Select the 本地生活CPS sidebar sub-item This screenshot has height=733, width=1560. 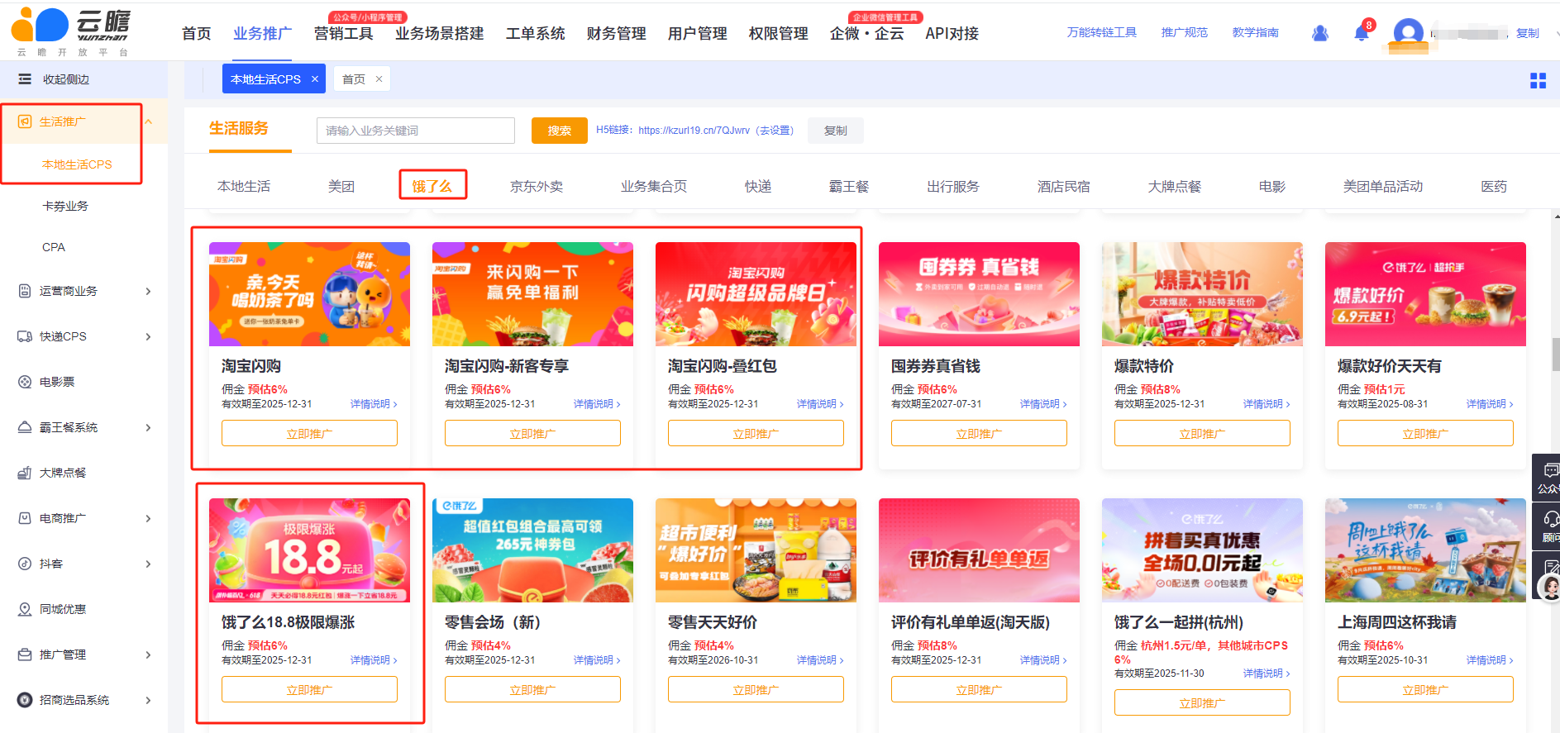coord(77,164)
